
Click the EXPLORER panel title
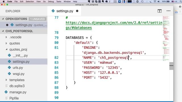click(x=13, y=11)
